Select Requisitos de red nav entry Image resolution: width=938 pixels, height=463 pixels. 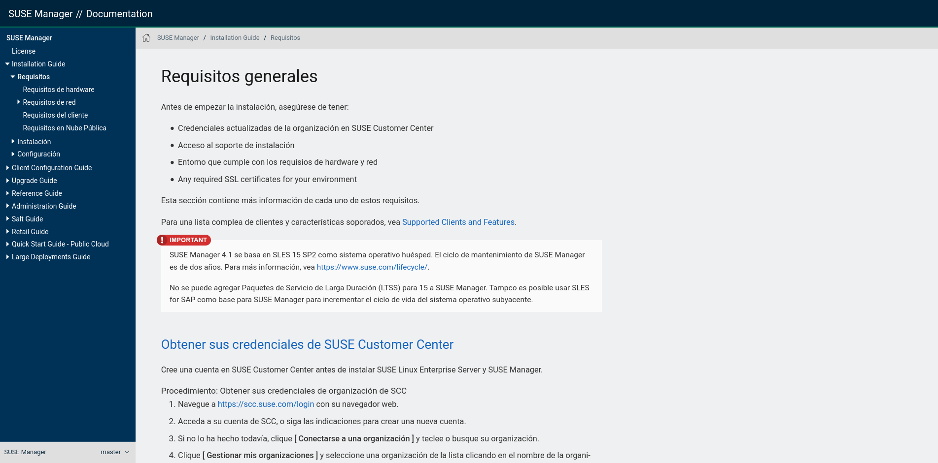pos(49,102)
